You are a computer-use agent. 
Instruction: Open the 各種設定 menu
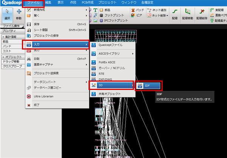pos(147,3)
